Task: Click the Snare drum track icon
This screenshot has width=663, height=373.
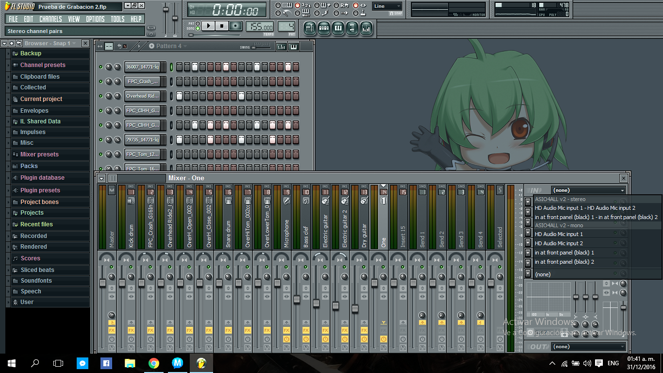Action: [228, 201]
